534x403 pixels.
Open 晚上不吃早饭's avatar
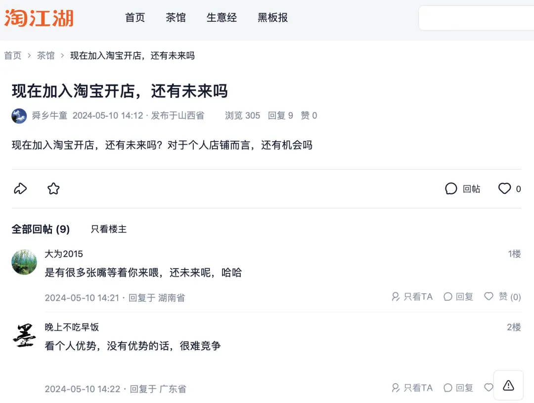[24, 336]
